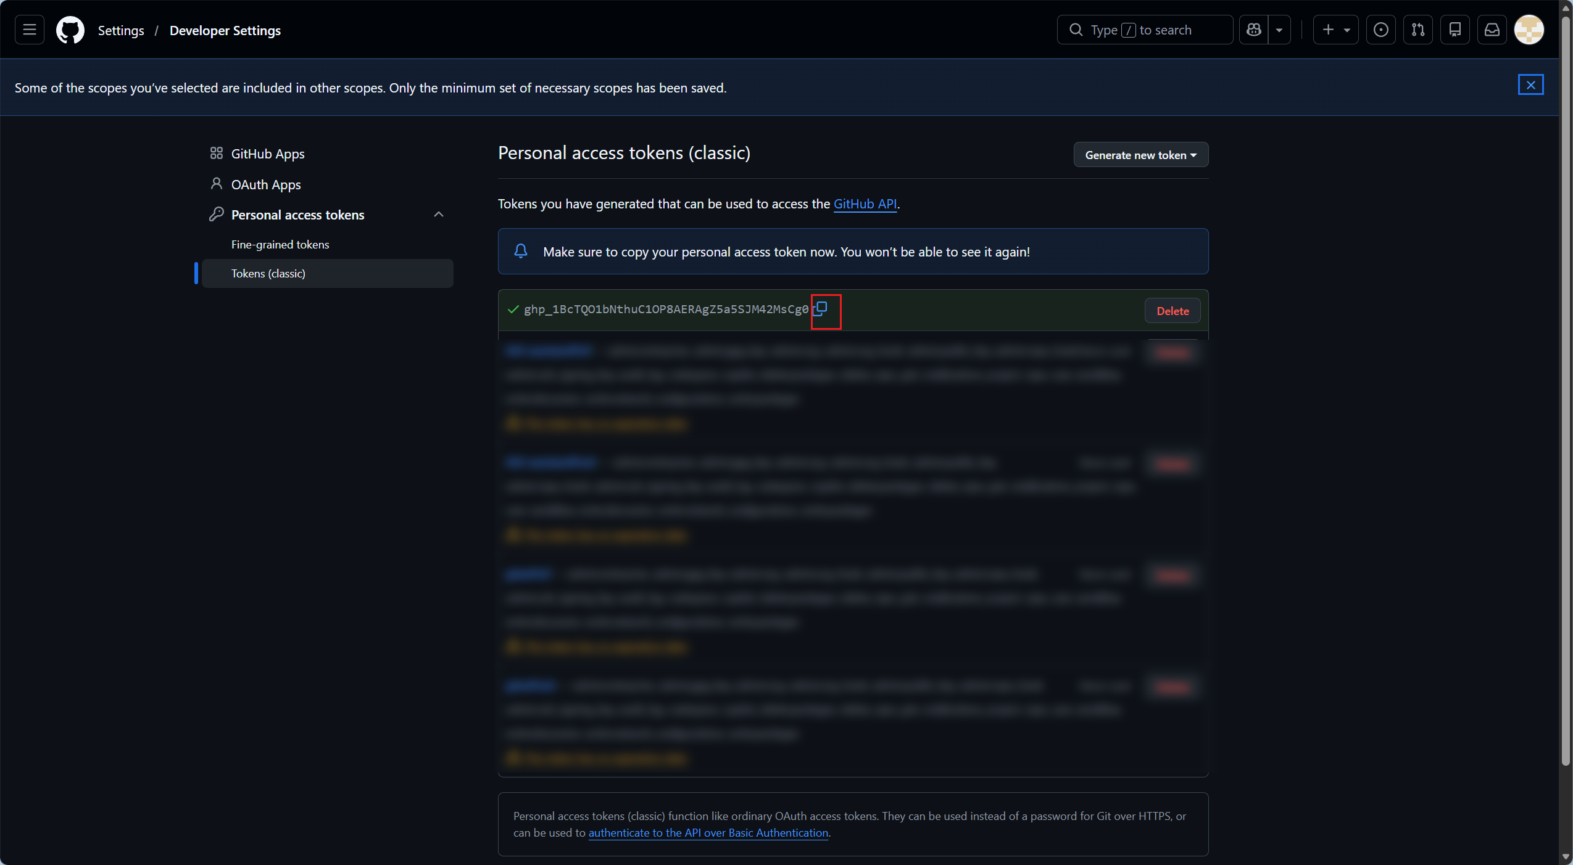Open the user avatar menu

[x=1529, y=30]
